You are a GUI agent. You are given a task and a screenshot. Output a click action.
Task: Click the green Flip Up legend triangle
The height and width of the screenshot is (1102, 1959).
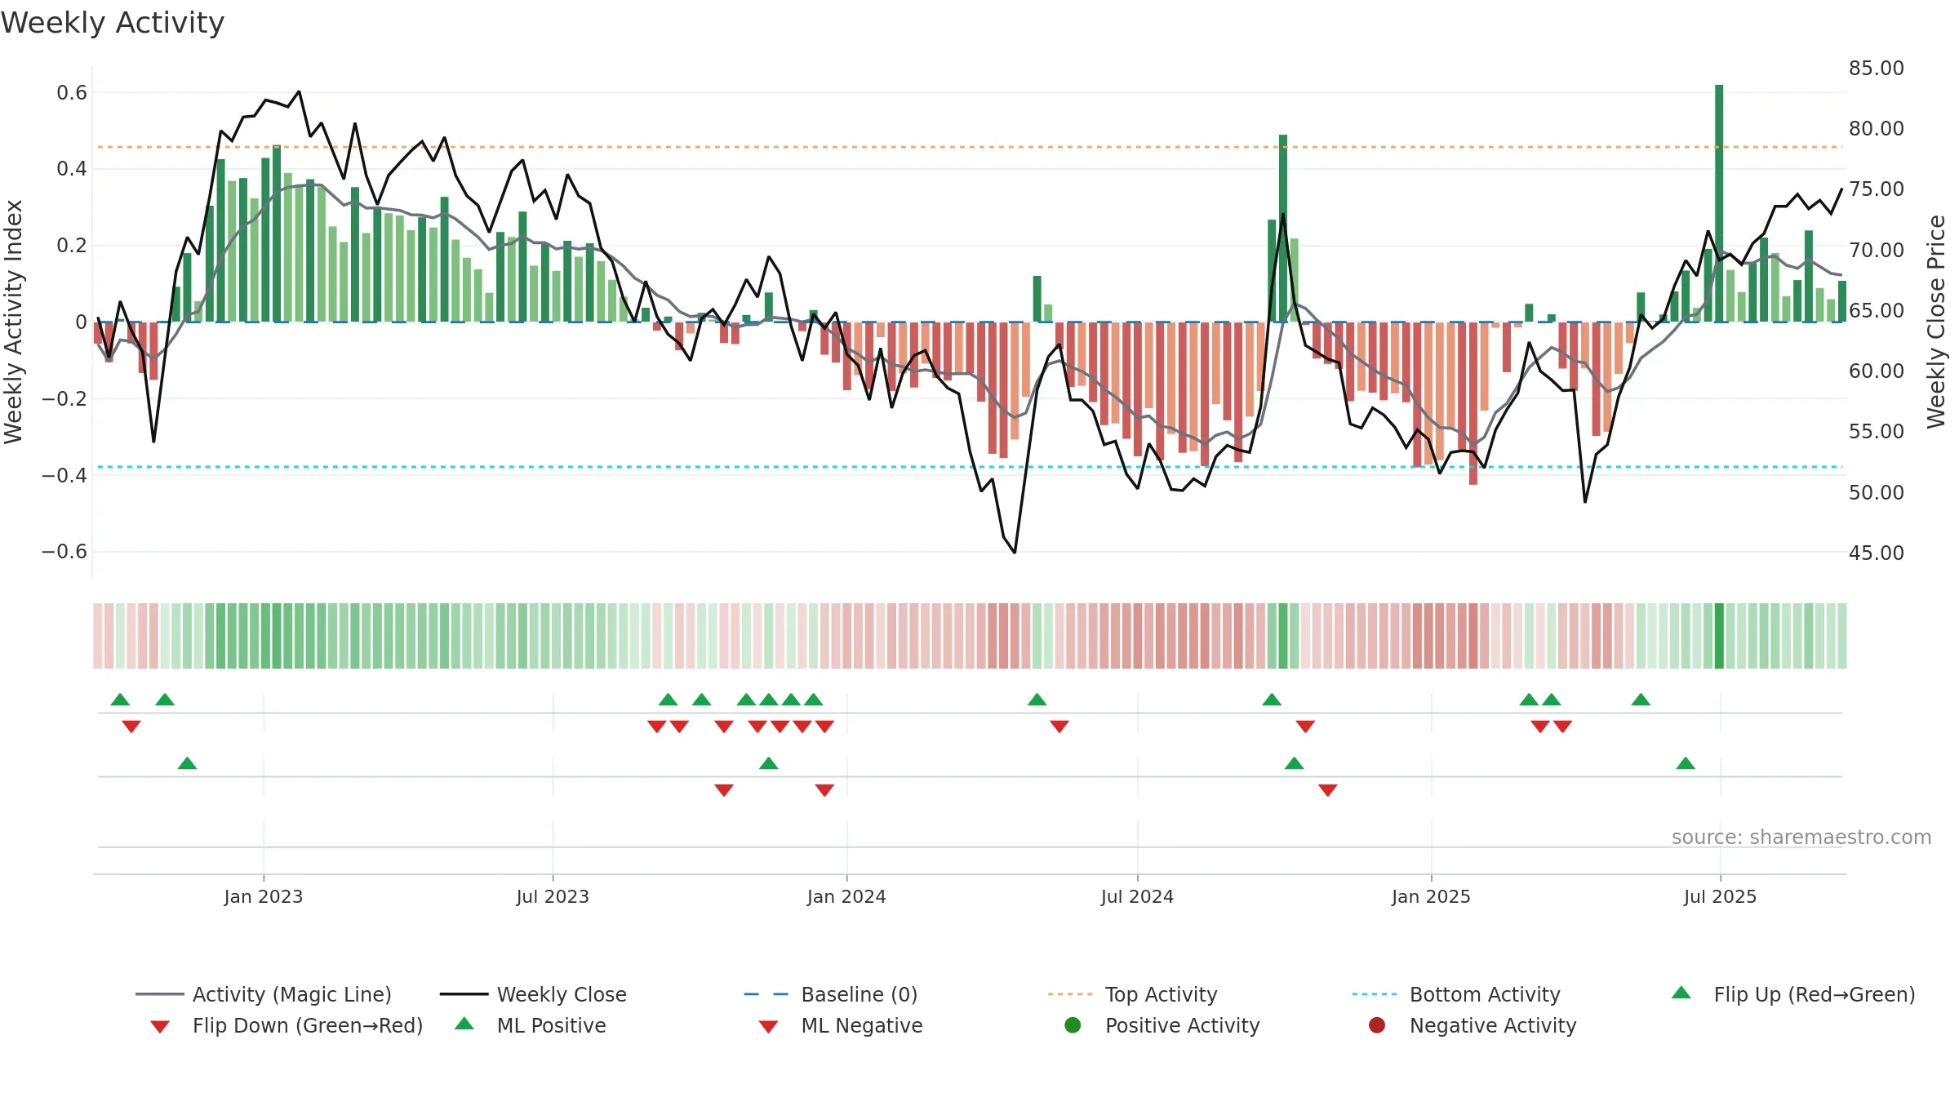1681,993
